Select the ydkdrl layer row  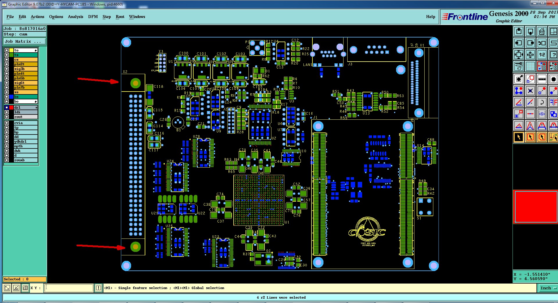[26, 141]
